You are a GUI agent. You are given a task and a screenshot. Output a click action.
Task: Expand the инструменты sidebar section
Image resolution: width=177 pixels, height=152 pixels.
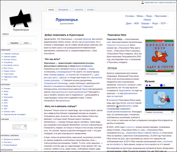tap(36, 150)
